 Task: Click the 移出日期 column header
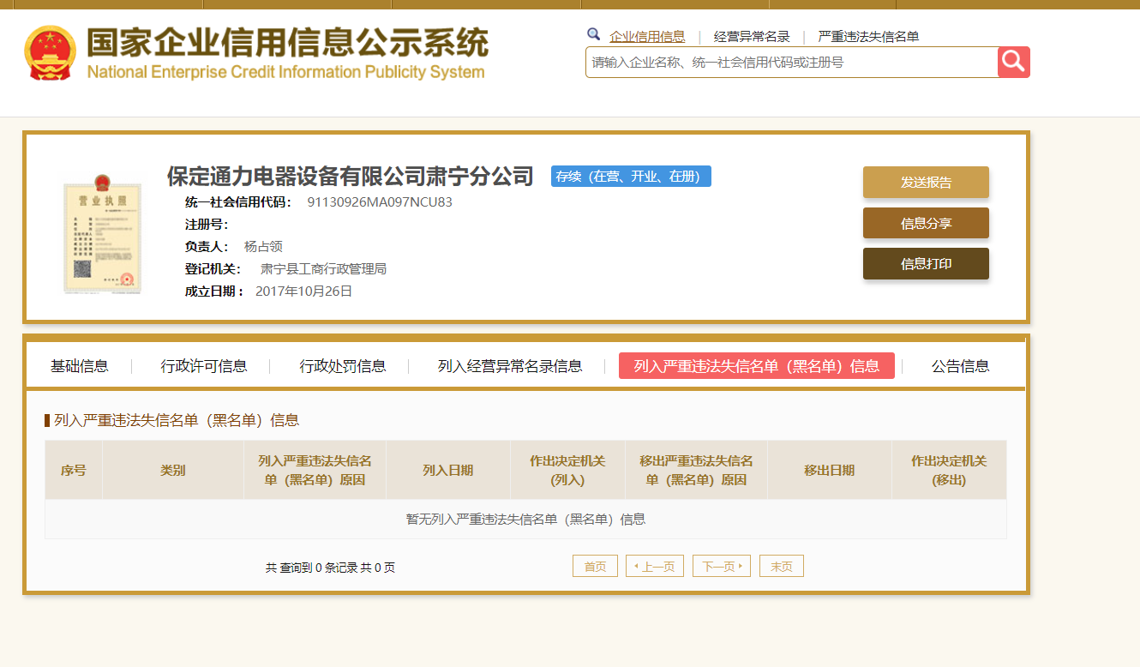830,470
